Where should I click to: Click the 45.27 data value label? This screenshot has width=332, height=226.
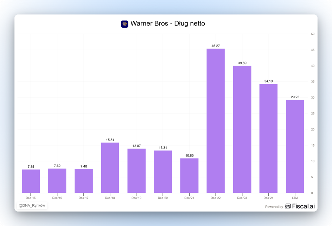pos(216,46)
